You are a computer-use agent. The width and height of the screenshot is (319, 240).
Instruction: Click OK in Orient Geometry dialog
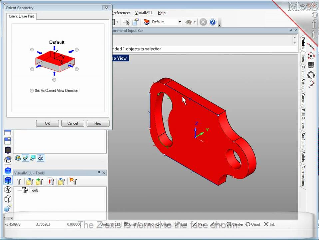pyautogui.click(x=47, y=123)
